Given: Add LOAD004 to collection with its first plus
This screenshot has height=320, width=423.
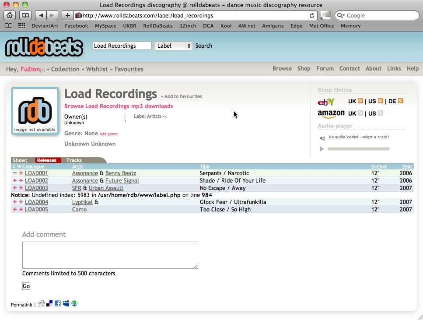Looking at the screenshot, I should [15, 202].
